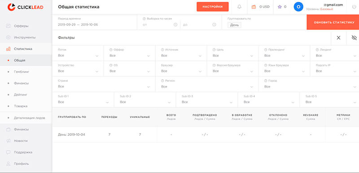This screenshot has height=173, width=359.
Task: Click the ClickLead logo
Action: point(25,7)
